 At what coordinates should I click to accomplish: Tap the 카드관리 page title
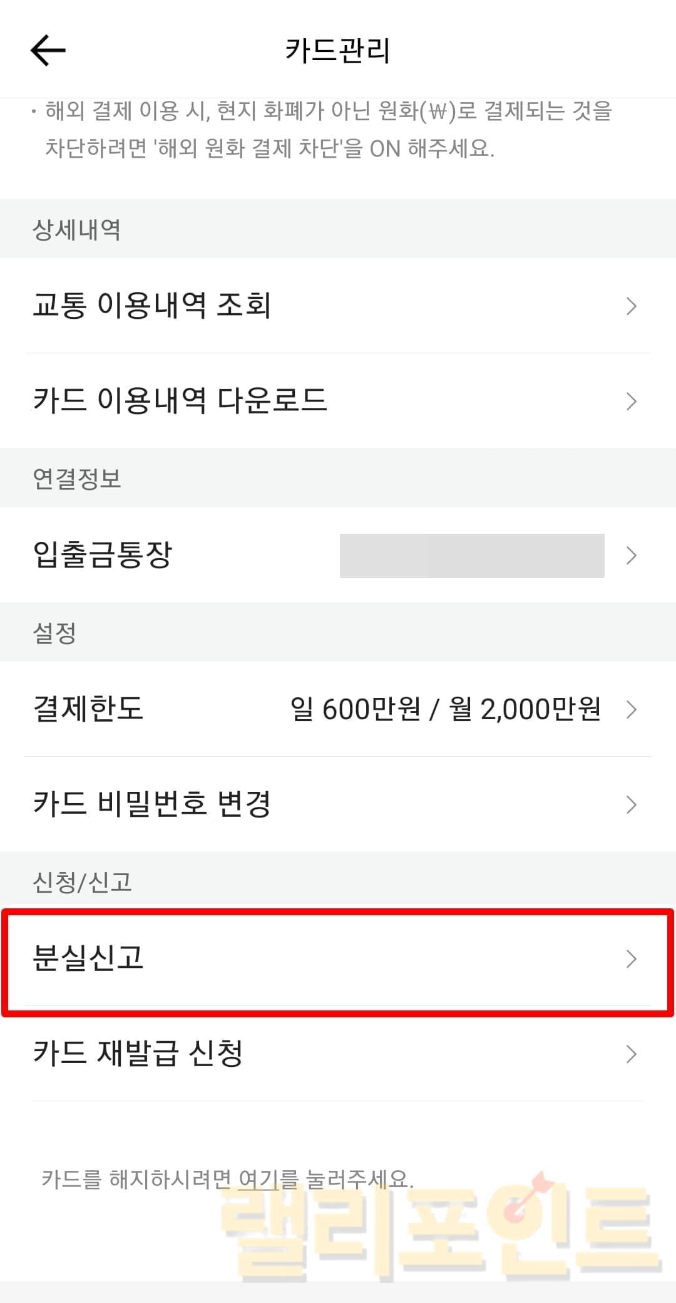[x=338, y=50]
